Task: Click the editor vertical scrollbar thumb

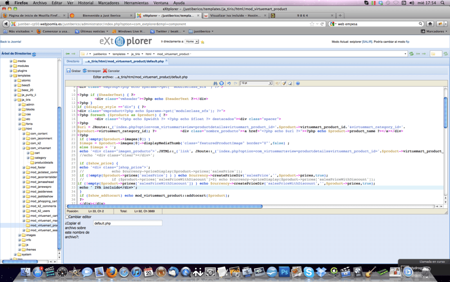Action: 445,112
